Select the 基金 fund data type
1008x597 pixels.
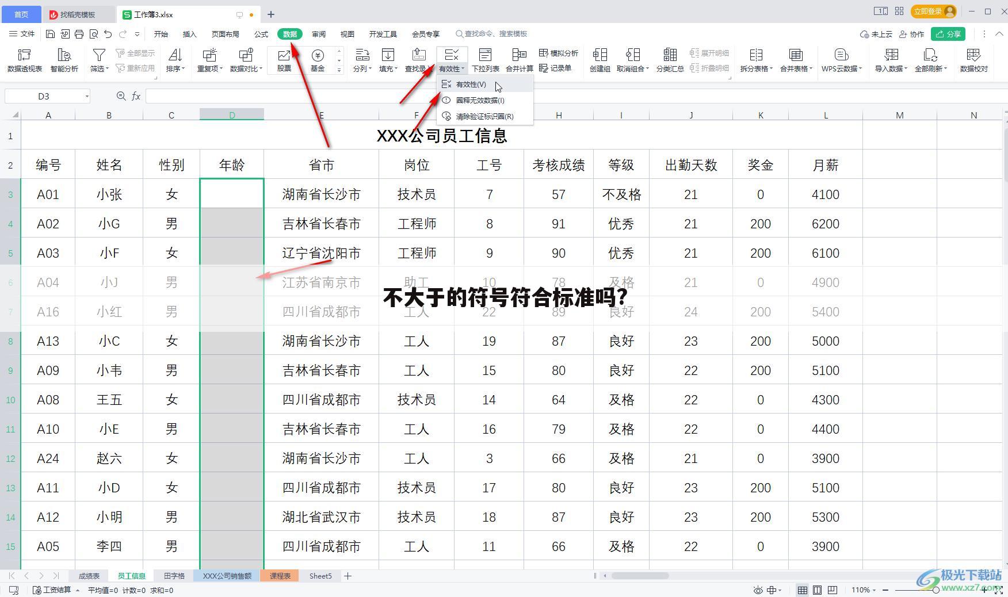click(x=318, y=60)
